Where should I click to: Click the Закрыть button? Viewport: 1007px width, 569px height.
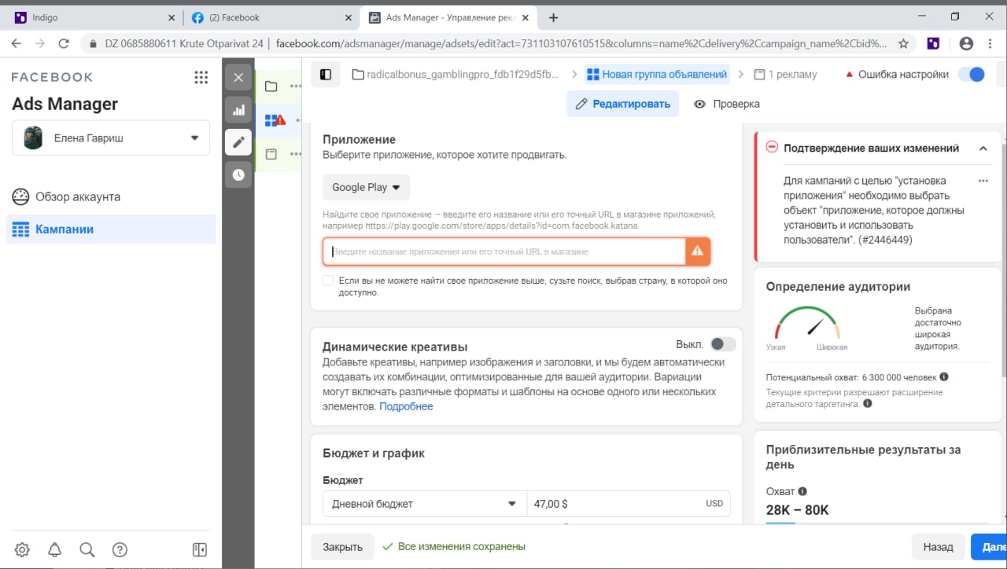pyautogui.click(x=342, y=547)
